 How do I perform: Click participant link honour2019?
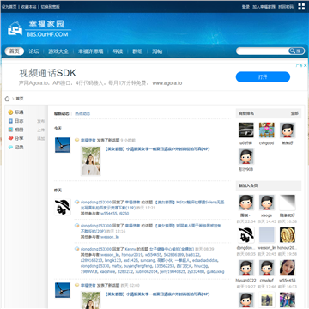(132, 255)
